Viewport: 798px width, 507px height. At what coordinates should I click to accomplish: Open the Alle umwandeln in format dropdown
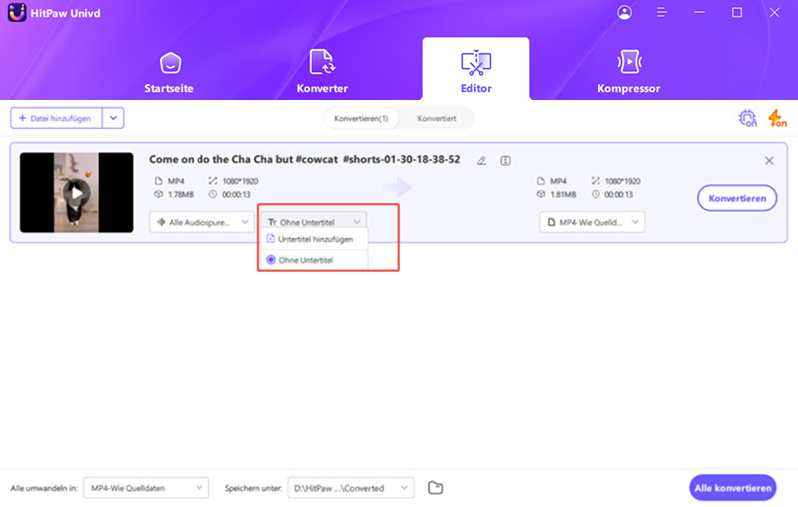pyautogui.click(x=146, y=488)
